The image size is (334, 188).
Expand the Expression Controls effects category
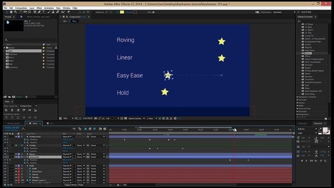(x=297, y=97)
